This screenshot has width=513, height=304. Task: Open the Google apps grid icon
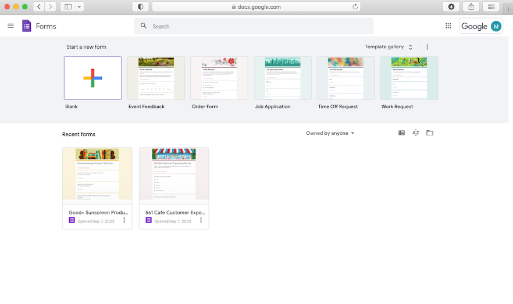pyautogui.click(x=448, y=26)
